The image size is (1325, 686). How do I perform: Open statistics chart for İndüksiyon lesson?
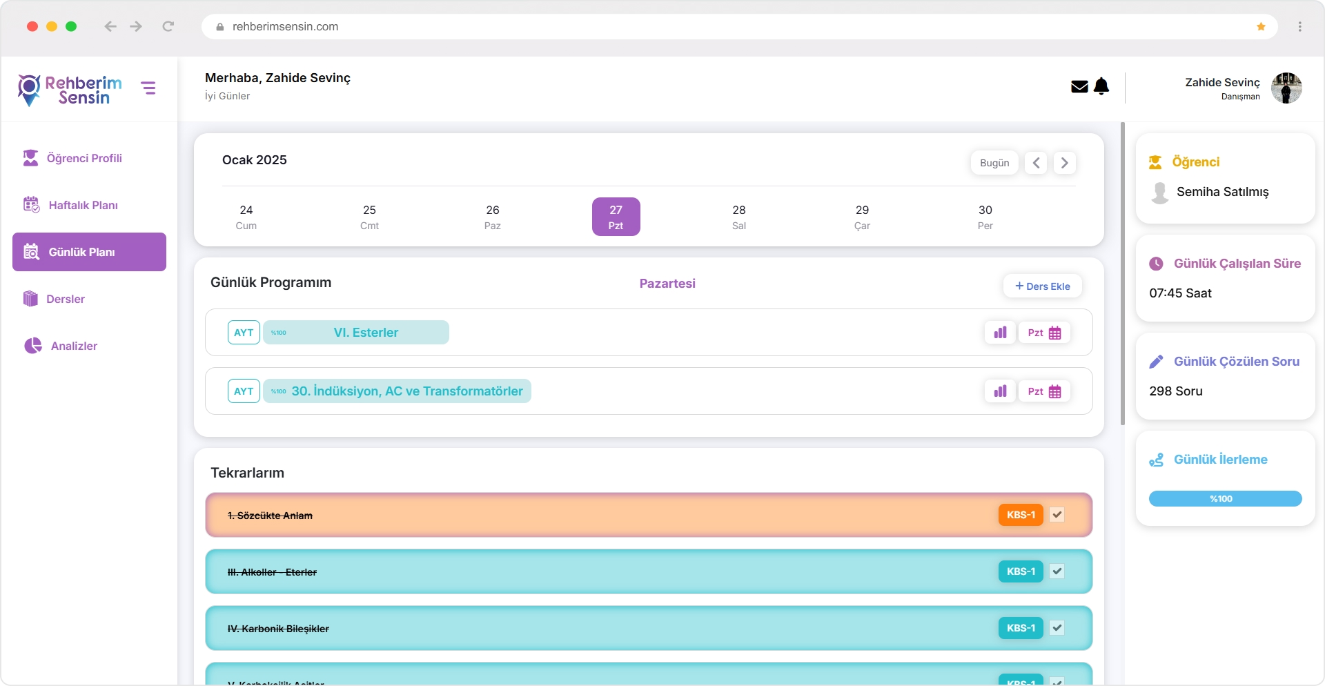tap(1000, 391)
